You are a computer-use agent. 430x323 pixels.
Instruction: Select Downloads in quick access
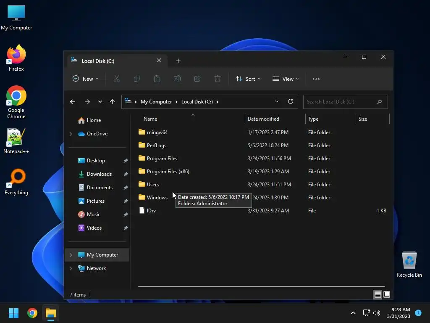[99, 174]
